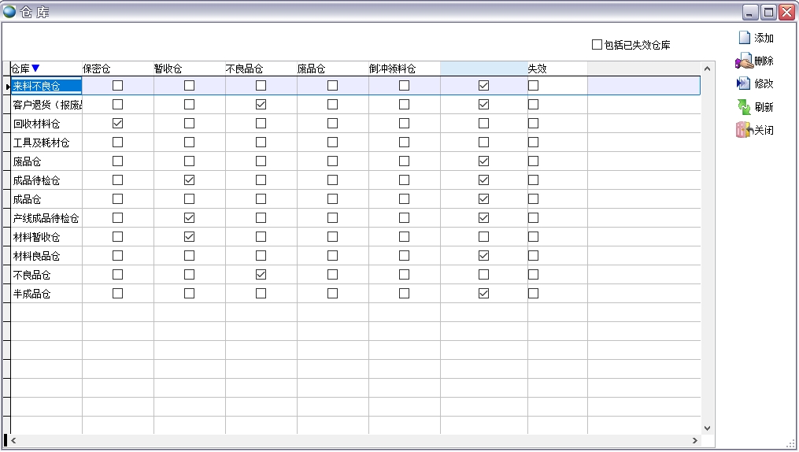Click the horizontal scrollbar left arrow
The height and width of the screenshot is (452, 799).
14,440
